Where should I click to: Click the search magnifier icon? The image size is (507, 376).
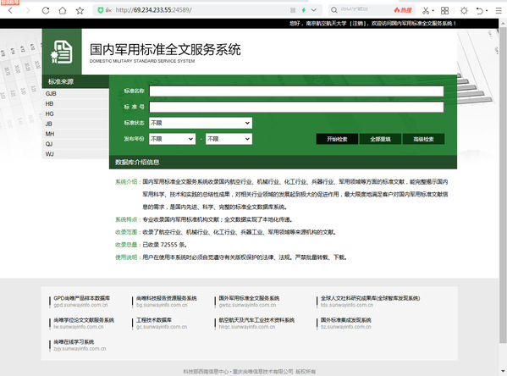[334, 10]
